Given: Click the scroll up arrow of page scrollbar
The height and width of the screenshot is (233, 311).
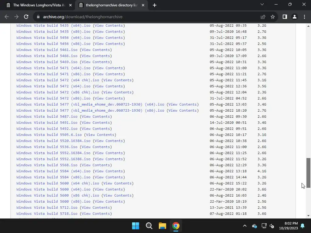Looking at the screenshot, I should click(x=308, y=26).
